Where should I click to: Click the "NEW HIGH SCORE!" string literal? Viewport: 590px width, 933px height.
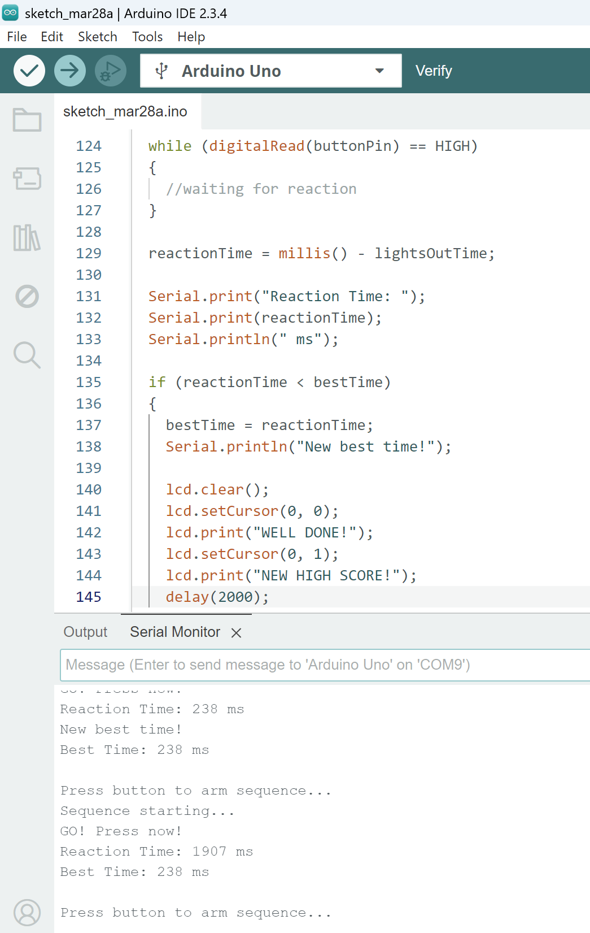pos(326,575)
